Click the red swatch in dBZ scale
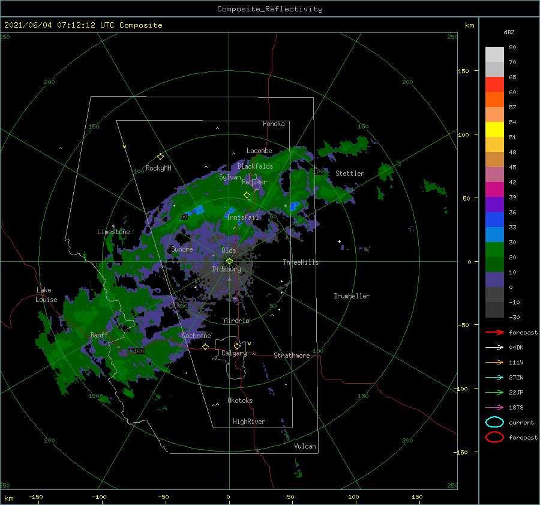Image resolution: width=540 pixels, height=505 pixels. (x=494, y=85)
